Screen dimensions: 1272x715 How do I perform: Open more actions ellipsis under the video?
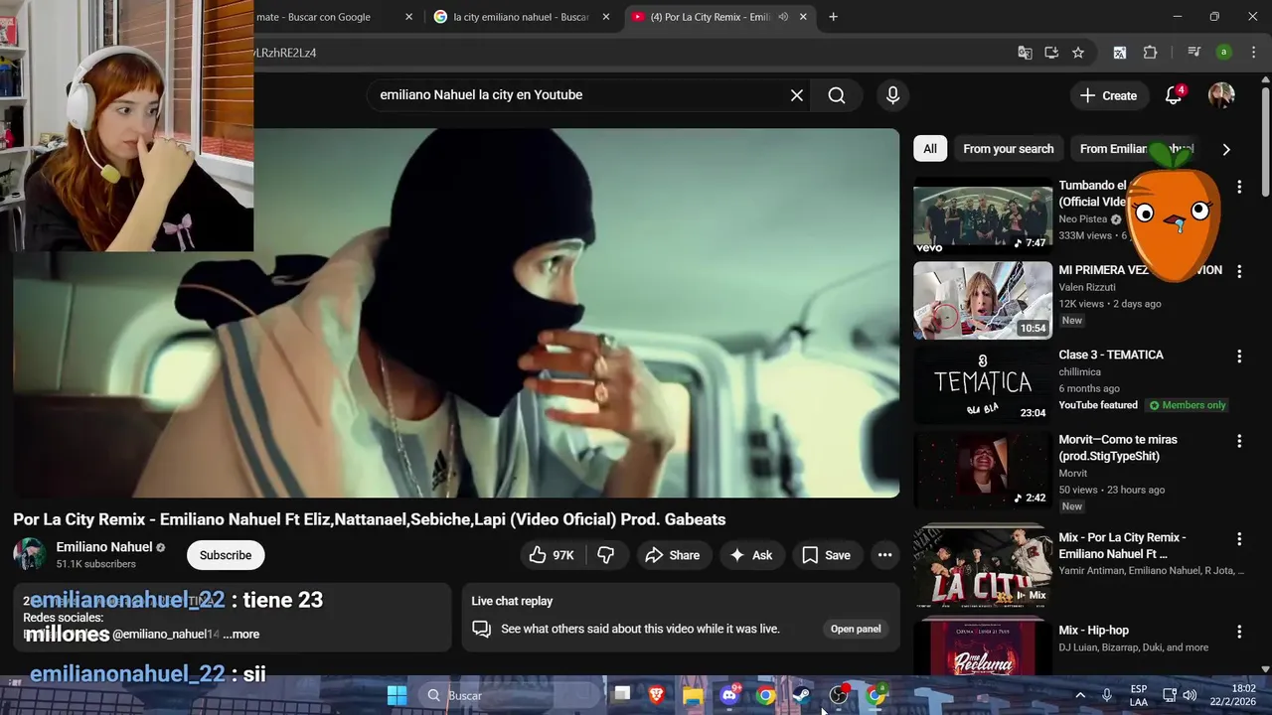(884, 555)
